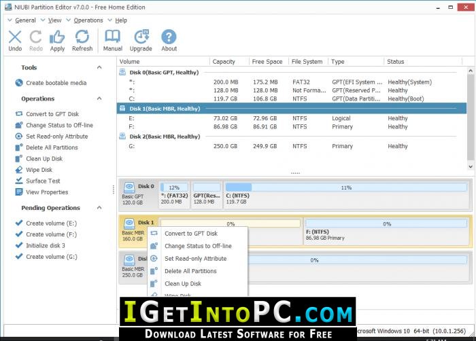Select GPT(Res... partition block on Disk 0
Screen dimensions: 476x341
tap(207, 195)
